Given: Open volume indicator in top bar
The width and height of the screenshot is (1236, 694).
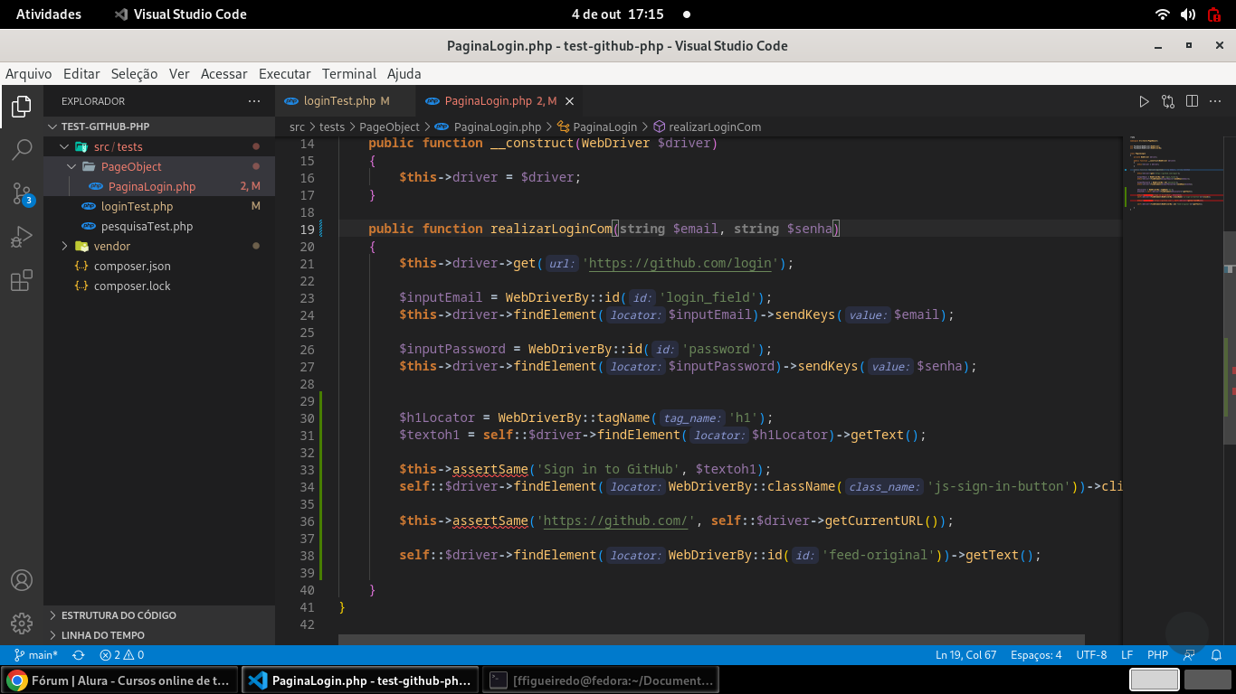Looking at the screenshot, I should (1188, 14).
